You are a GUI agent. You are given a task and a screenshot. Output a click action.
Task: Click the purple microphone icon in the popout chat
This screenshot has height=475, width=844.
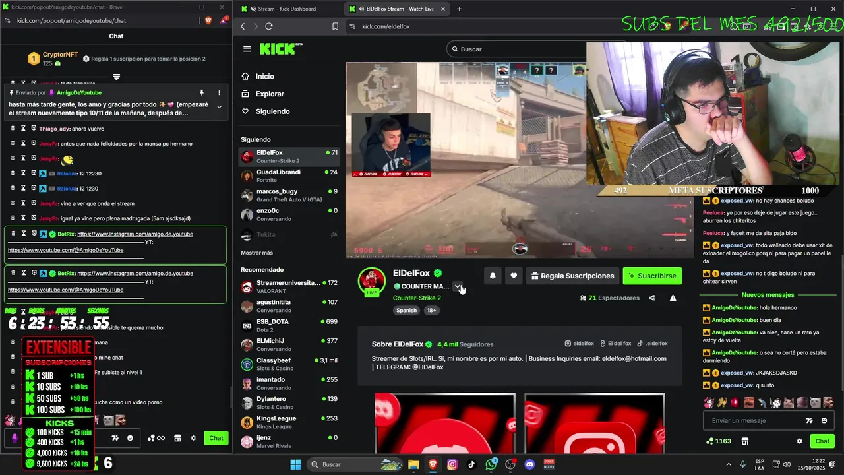15,438
